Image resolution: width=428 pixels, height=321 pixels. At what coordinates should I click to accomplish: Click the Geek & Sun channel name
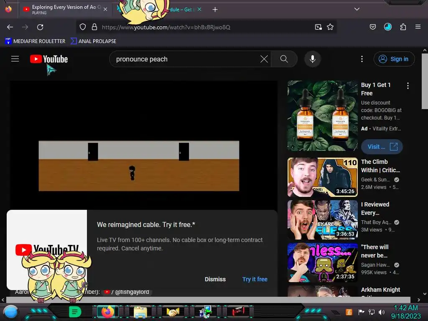coord(375,180)
